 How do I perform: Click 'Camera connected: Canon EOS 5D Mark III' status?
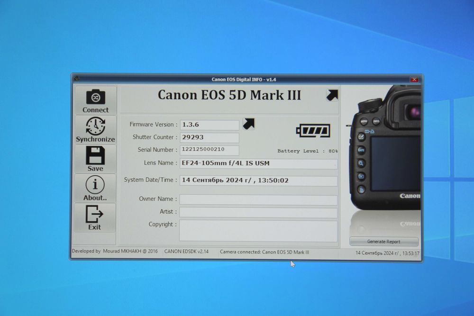click(264, 252)
